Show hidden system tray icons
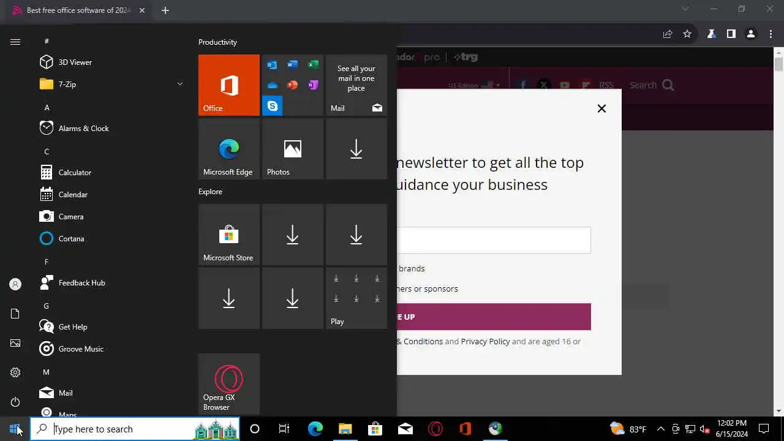 click(x=660, y=429)
